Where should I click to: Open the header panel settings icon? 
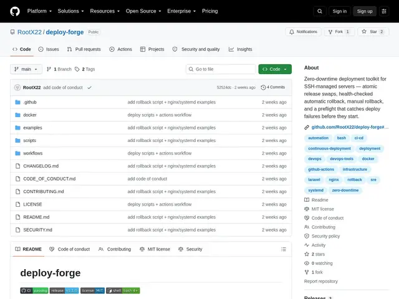(x=384, y=11)
